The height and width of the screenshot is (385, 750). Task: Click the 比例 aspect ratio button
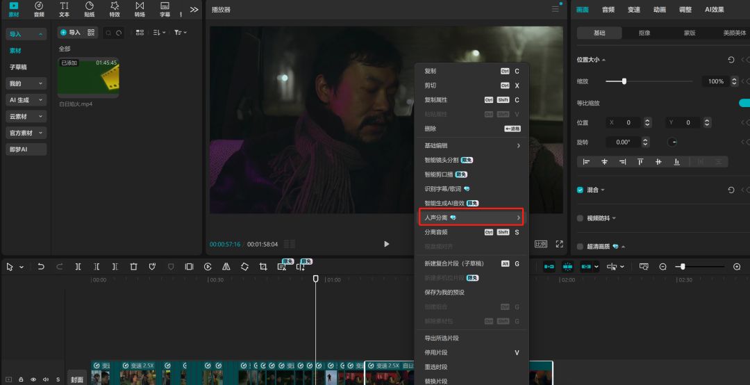pyautogui.click(x=540, y=244)
